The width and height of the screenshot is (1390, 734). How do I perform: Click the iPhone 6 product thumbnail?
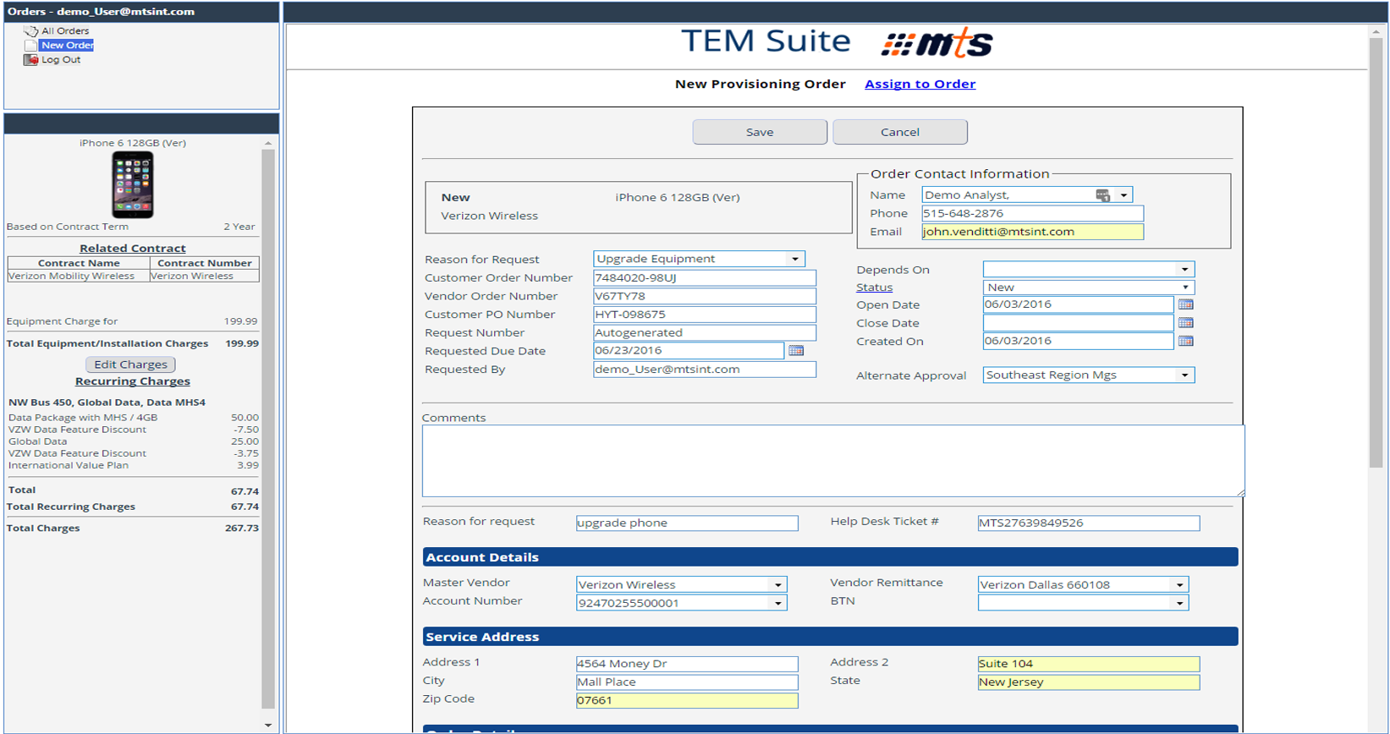[133, 184]
